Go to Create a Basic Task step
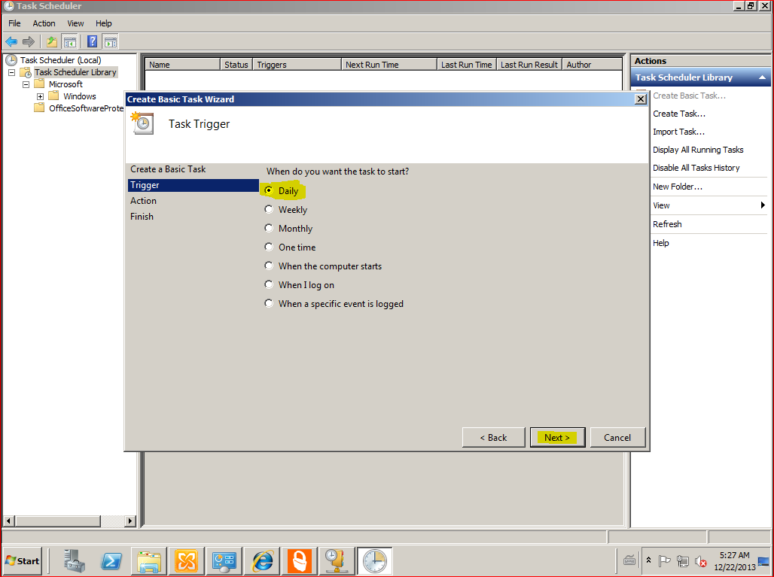774x577 pixels. [x=168, y=169]
